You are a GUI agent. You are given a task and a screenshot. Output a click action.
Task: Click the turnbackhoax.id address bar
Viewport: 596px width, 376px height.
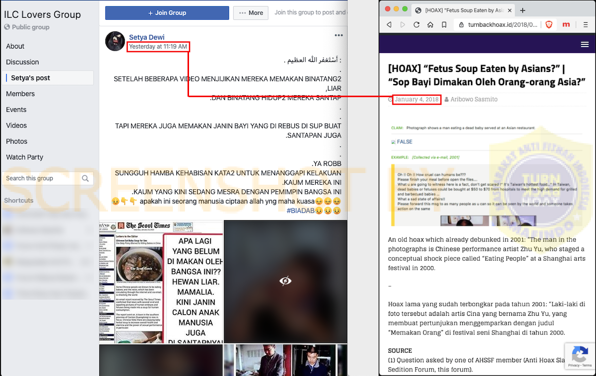coord(503,25)
